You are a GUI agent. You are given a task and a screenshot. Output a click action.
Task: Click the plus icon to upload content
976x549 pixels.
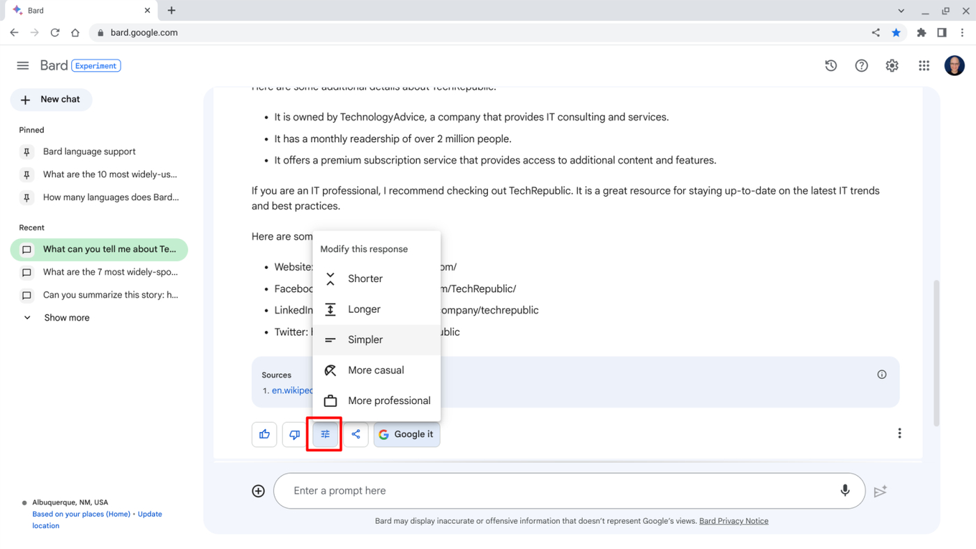point(258,490)
